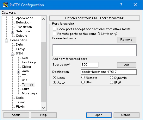Open the Proxy category
The width and height of the screenshot is (143, 120).
pyautogui.click(x=20, y=49)
